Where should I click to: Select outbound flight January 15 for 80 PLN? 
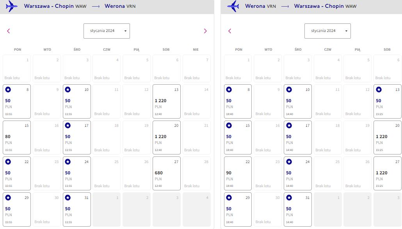click(x=17, y=138)
